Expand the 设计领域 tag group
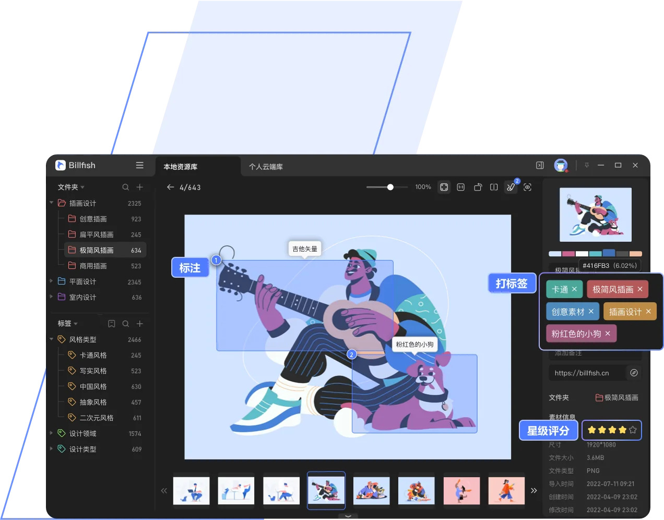Viewport: 664px width, 520px height. (52, 433)
